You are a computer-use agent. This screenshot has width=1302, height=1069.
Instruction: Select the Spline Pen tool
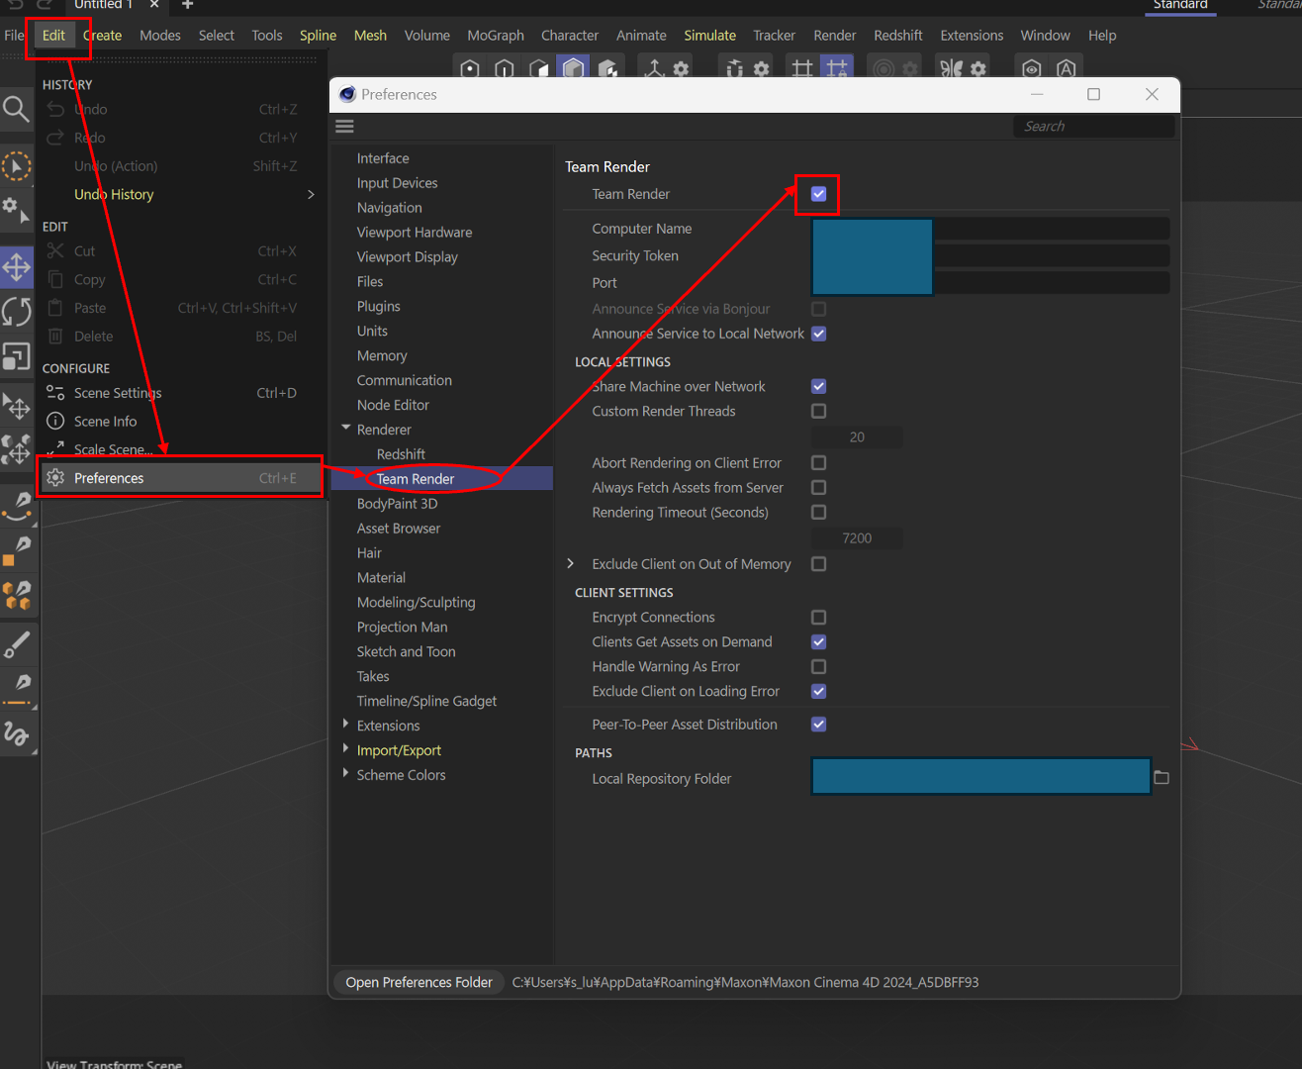click(17, 505)
